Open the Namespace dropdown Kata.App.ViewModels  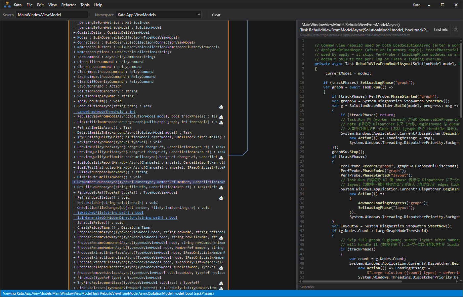coord(159,15)
